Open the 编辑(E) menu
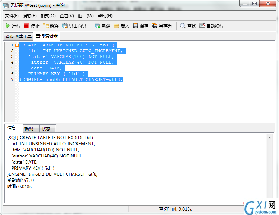Viewport: 279px width, 215px height. tap(29, 16)
